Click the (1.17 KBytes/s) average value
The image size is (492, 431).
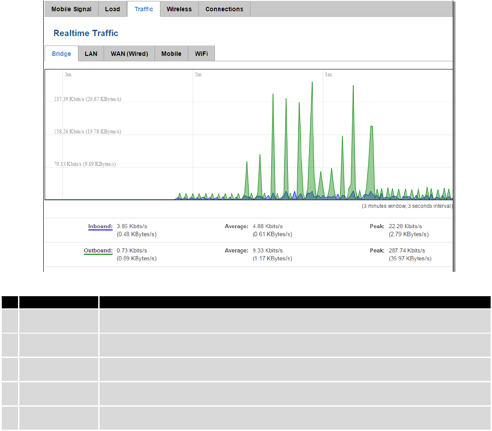[272, 258]
